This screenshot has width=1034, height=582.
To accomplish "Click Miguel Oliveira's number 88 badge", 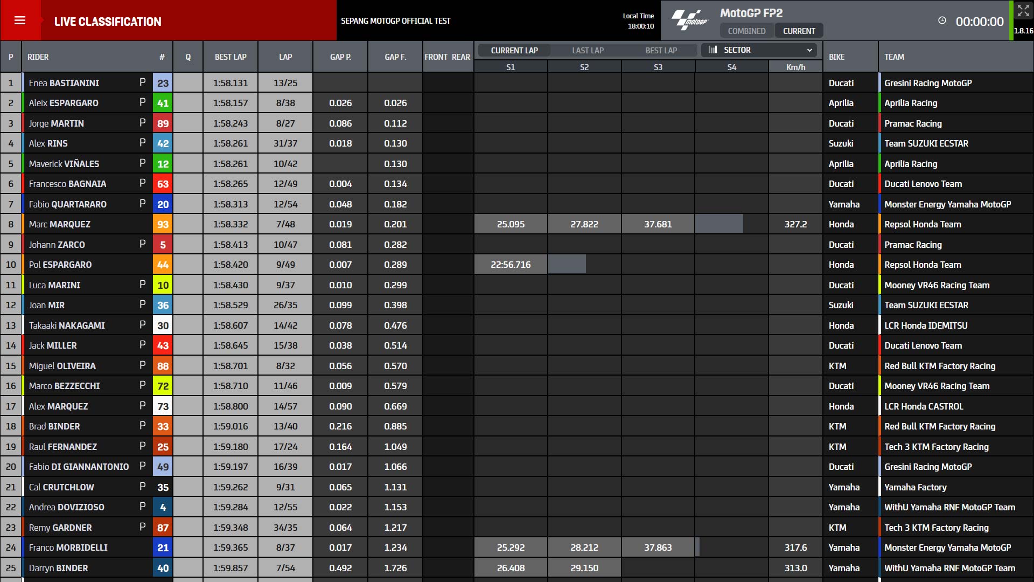I will click(x=163, y=366).
